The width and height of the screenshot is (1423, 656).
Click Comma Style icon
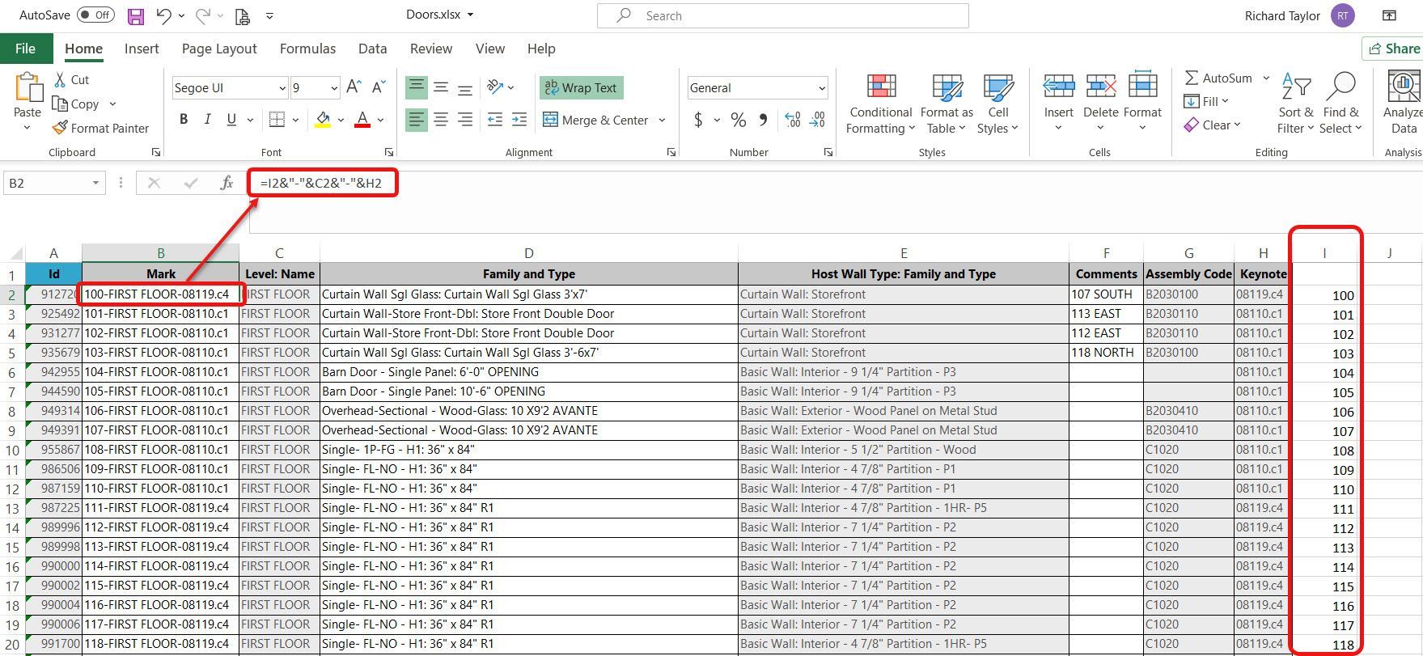[763, 120]
